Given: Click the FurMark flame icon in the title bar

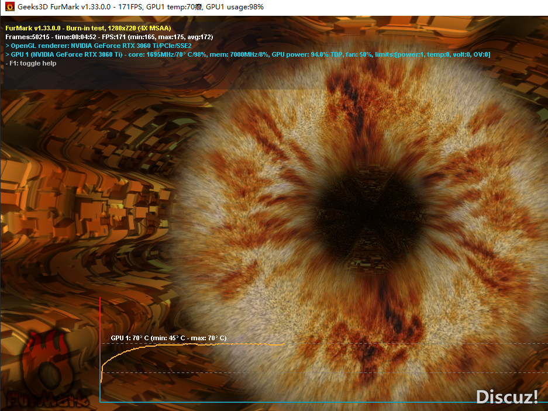Looking at the screenshot, I should point(10,6).
